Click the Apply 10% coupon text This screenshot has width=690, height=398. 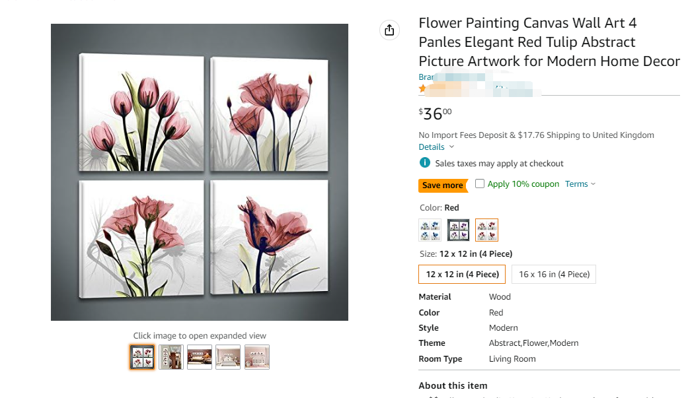tap(523, 184)
